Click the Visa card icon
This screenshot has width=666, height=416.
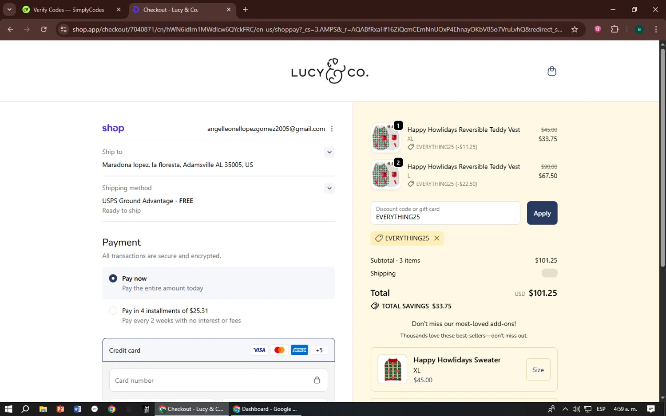(x=259, y=350)
